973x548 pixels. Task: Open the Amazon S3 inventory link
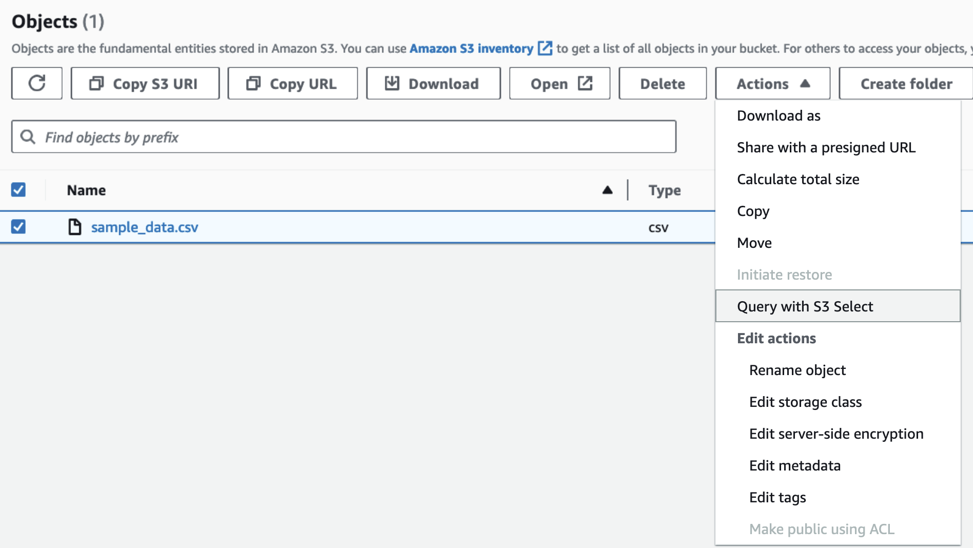(471, 49)
